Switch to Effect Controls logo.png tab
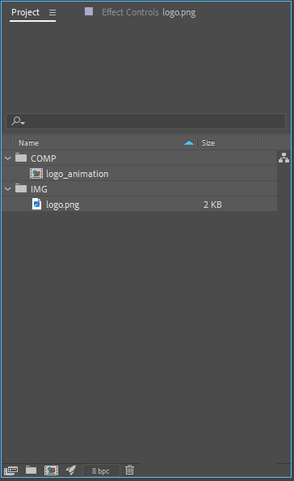 coord(149,12)
